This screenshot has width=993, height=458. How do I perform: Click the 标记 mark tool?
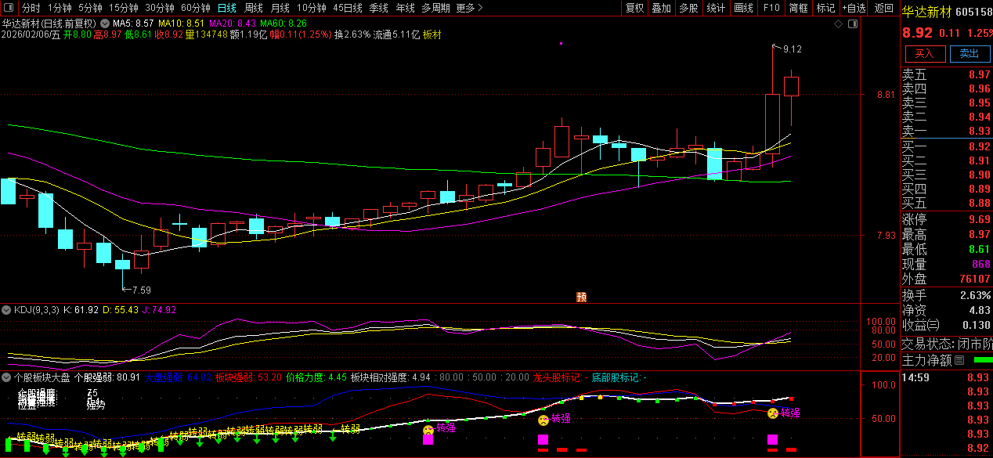tap(825, 8)
